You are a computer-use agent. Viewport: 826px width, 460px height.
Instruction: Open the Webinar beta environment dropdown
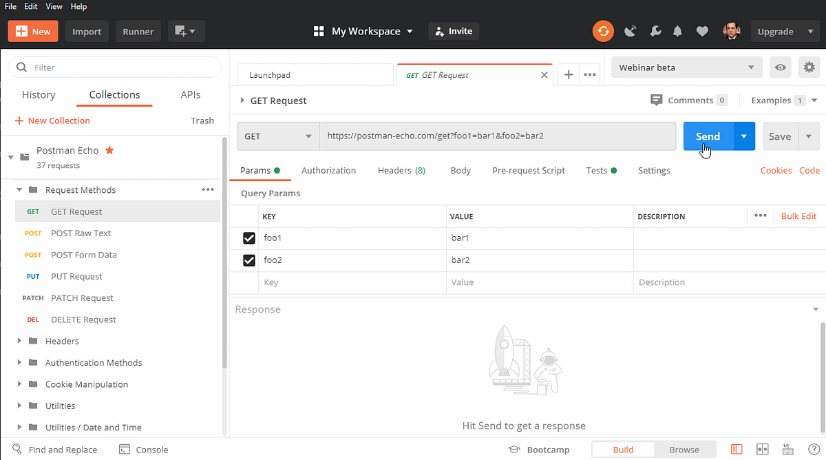(x=686, y=67)
